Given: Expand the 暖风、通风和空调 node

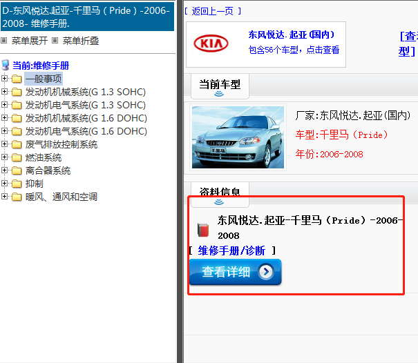Looking at the screenshot, I should click(x=4, y=196).
